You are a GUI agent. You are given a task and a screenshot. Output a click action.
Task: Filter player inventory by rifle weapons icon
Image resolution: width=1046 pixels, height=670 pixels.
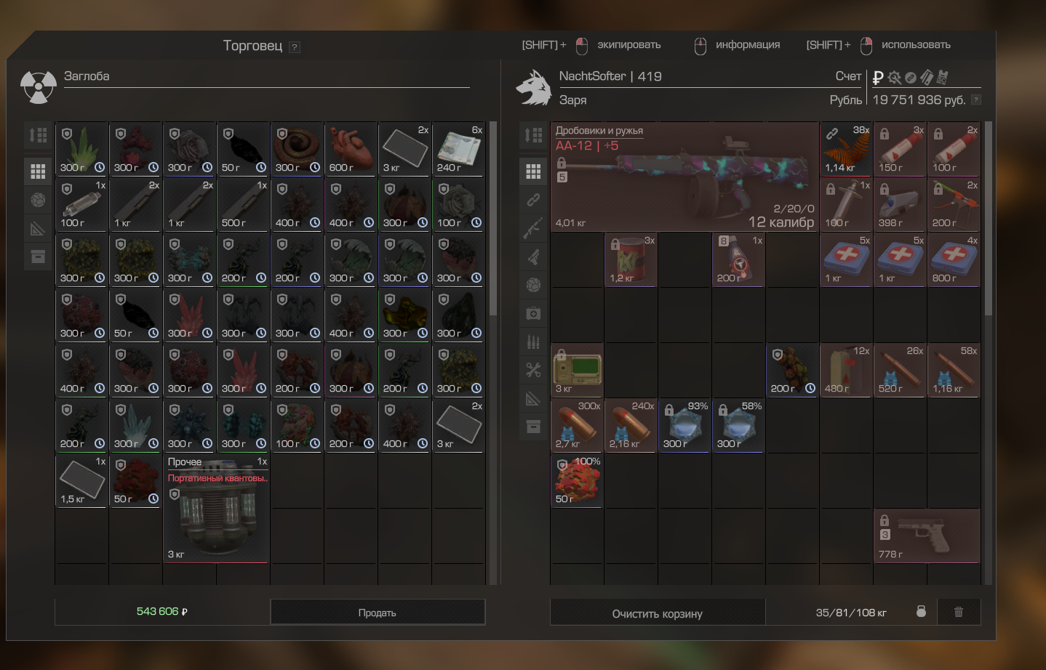click(533, 228)
